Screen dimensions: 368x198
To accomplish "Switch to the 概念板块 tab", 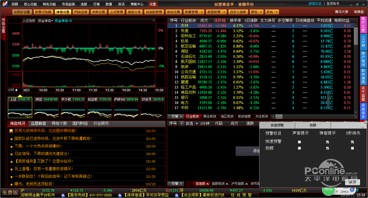I will pyautogui.click(x=209, y=117).
